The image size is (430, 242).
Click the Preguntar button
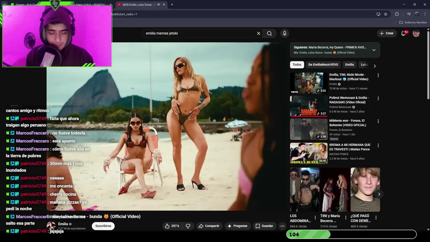238,226
